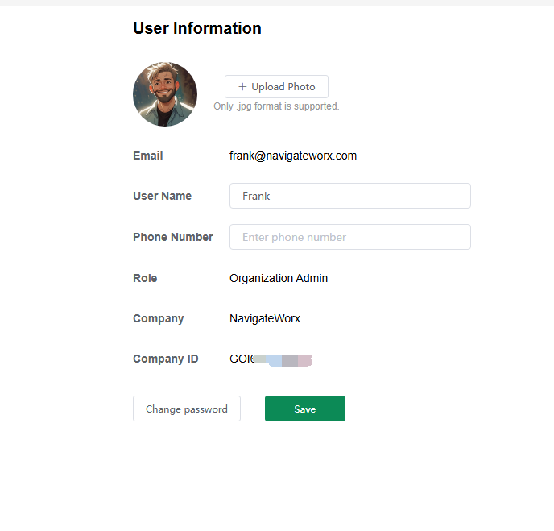The height and width of the screenshot is (531, 554).
Task: Click the Email field label
Action: click(x=148, y=156)
